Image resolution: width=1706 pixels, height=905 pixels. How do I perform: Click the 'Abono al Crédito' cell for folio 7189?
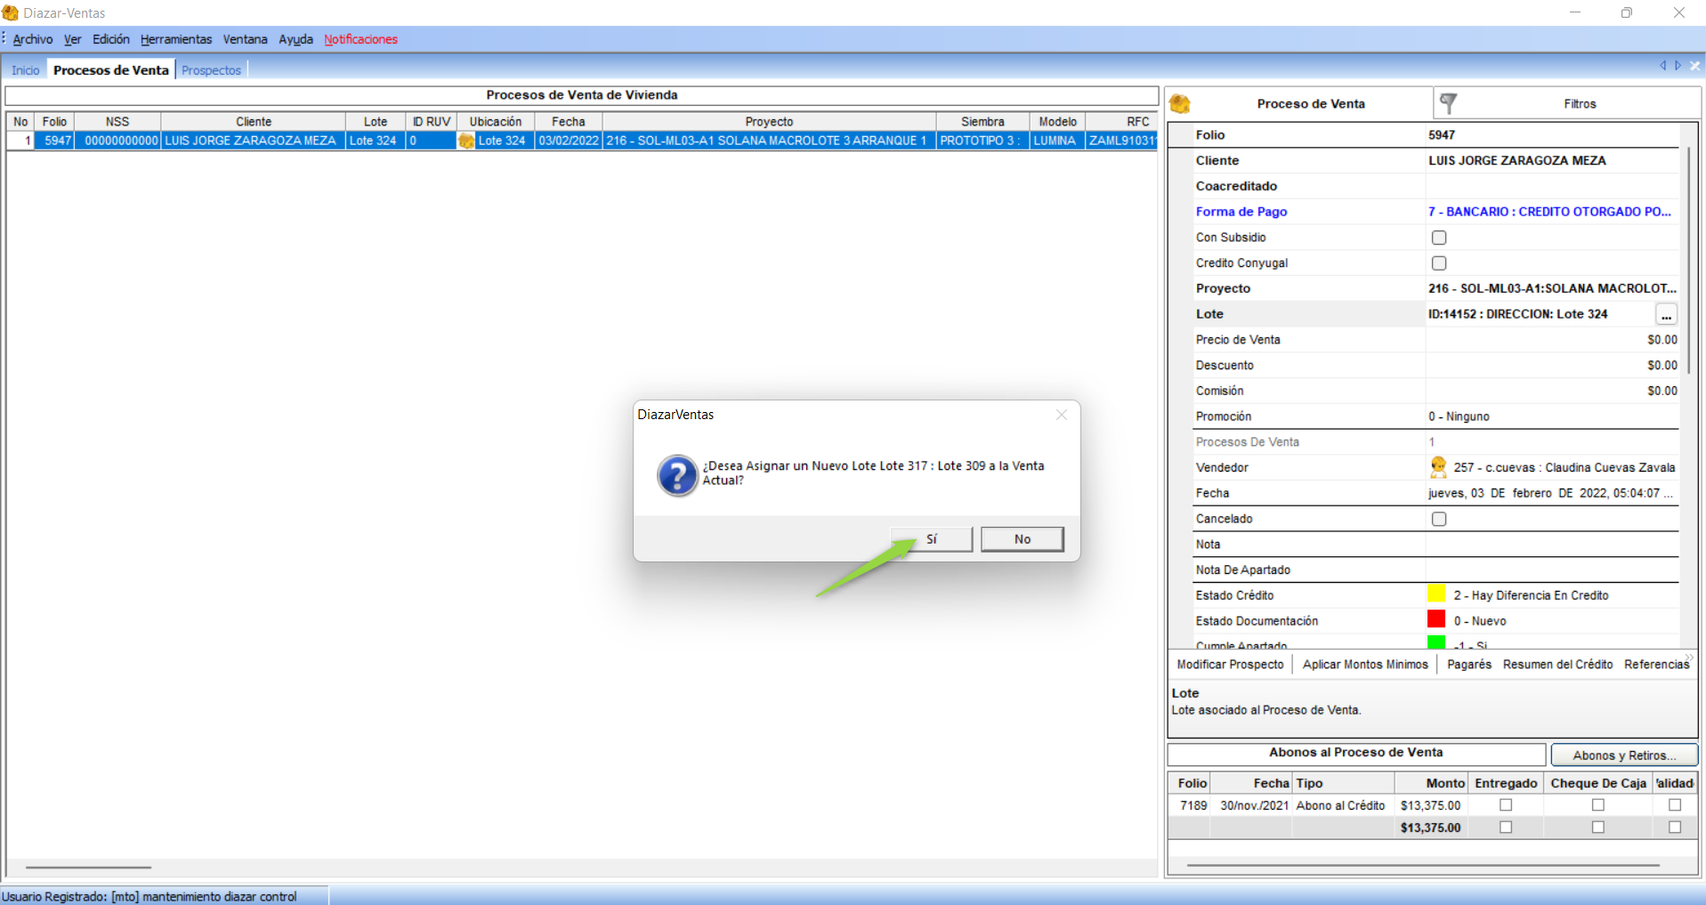click(1341, 805)
